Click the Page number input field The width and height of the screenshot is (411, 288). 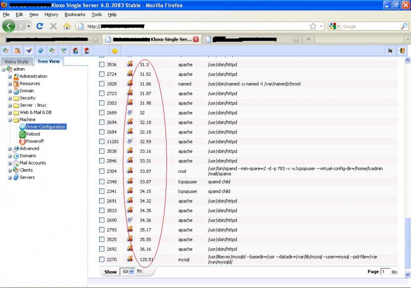pos(385,272)
